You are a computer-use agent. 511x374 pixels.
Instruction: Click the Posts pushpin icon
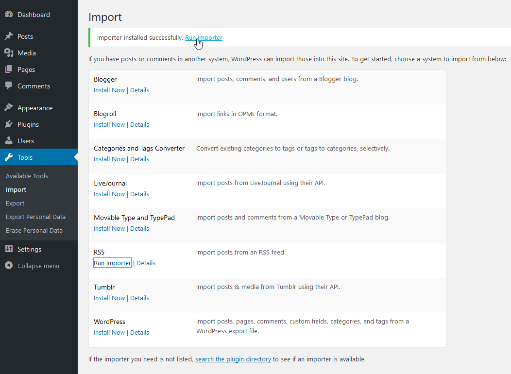[x=9, y=36]
